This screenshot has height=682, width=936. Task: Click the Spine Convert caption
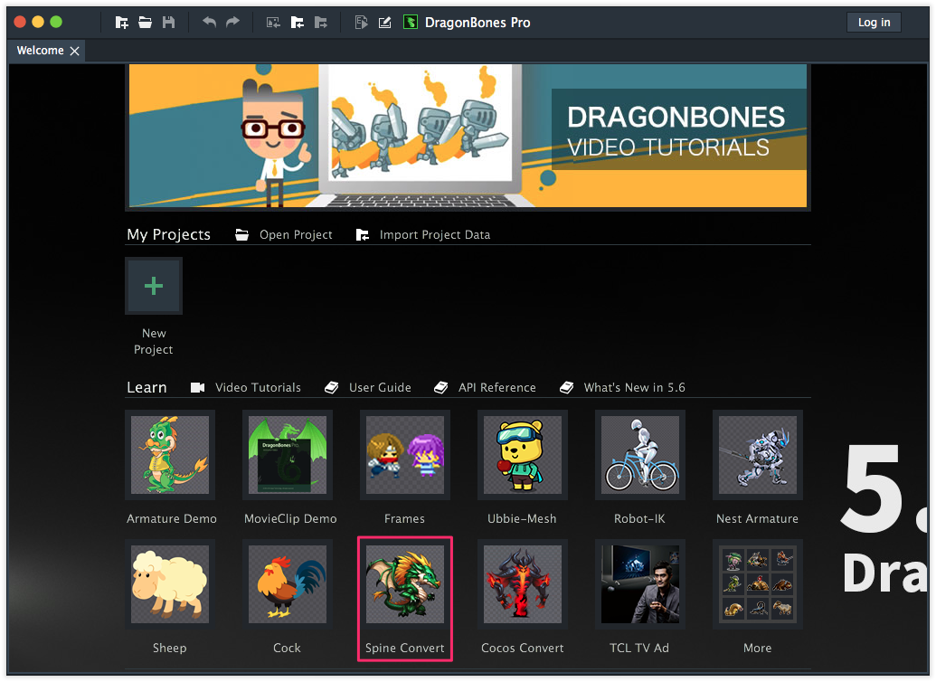point(405,648)
